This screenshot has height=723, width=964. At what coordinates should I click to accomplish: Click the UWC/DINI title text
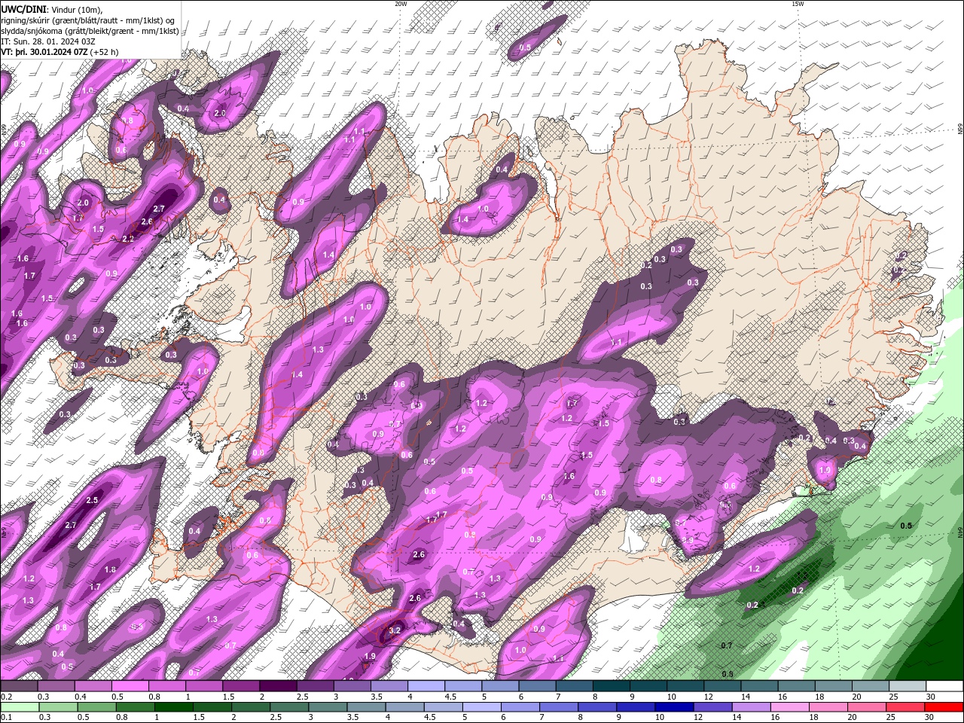pos(24,8)
